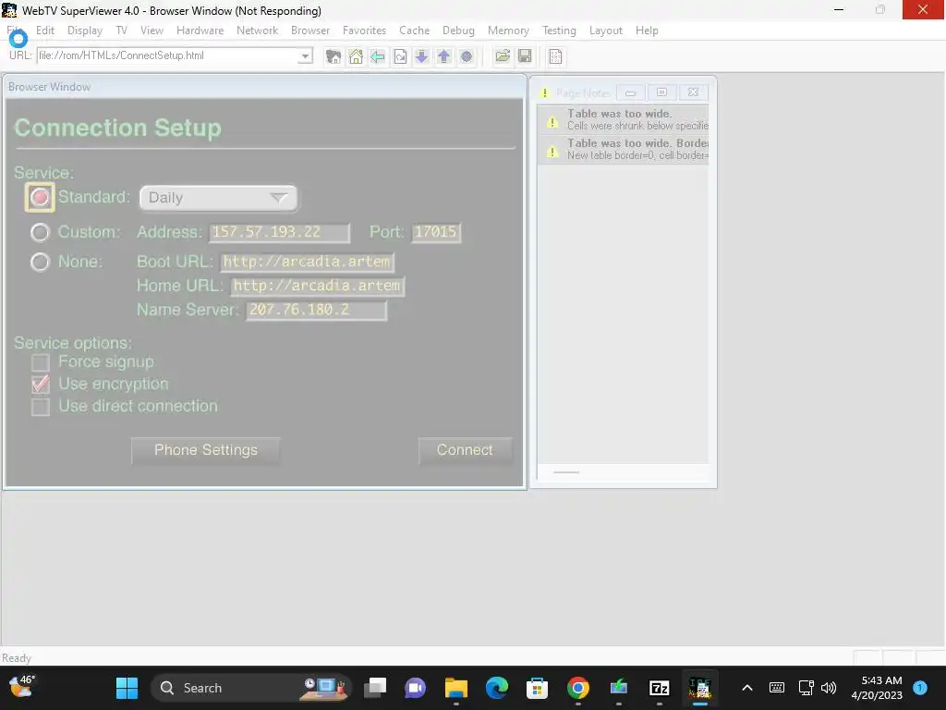This screenshot has width=946, height=710.
Task: Click the Connect button
Action: 465,450
